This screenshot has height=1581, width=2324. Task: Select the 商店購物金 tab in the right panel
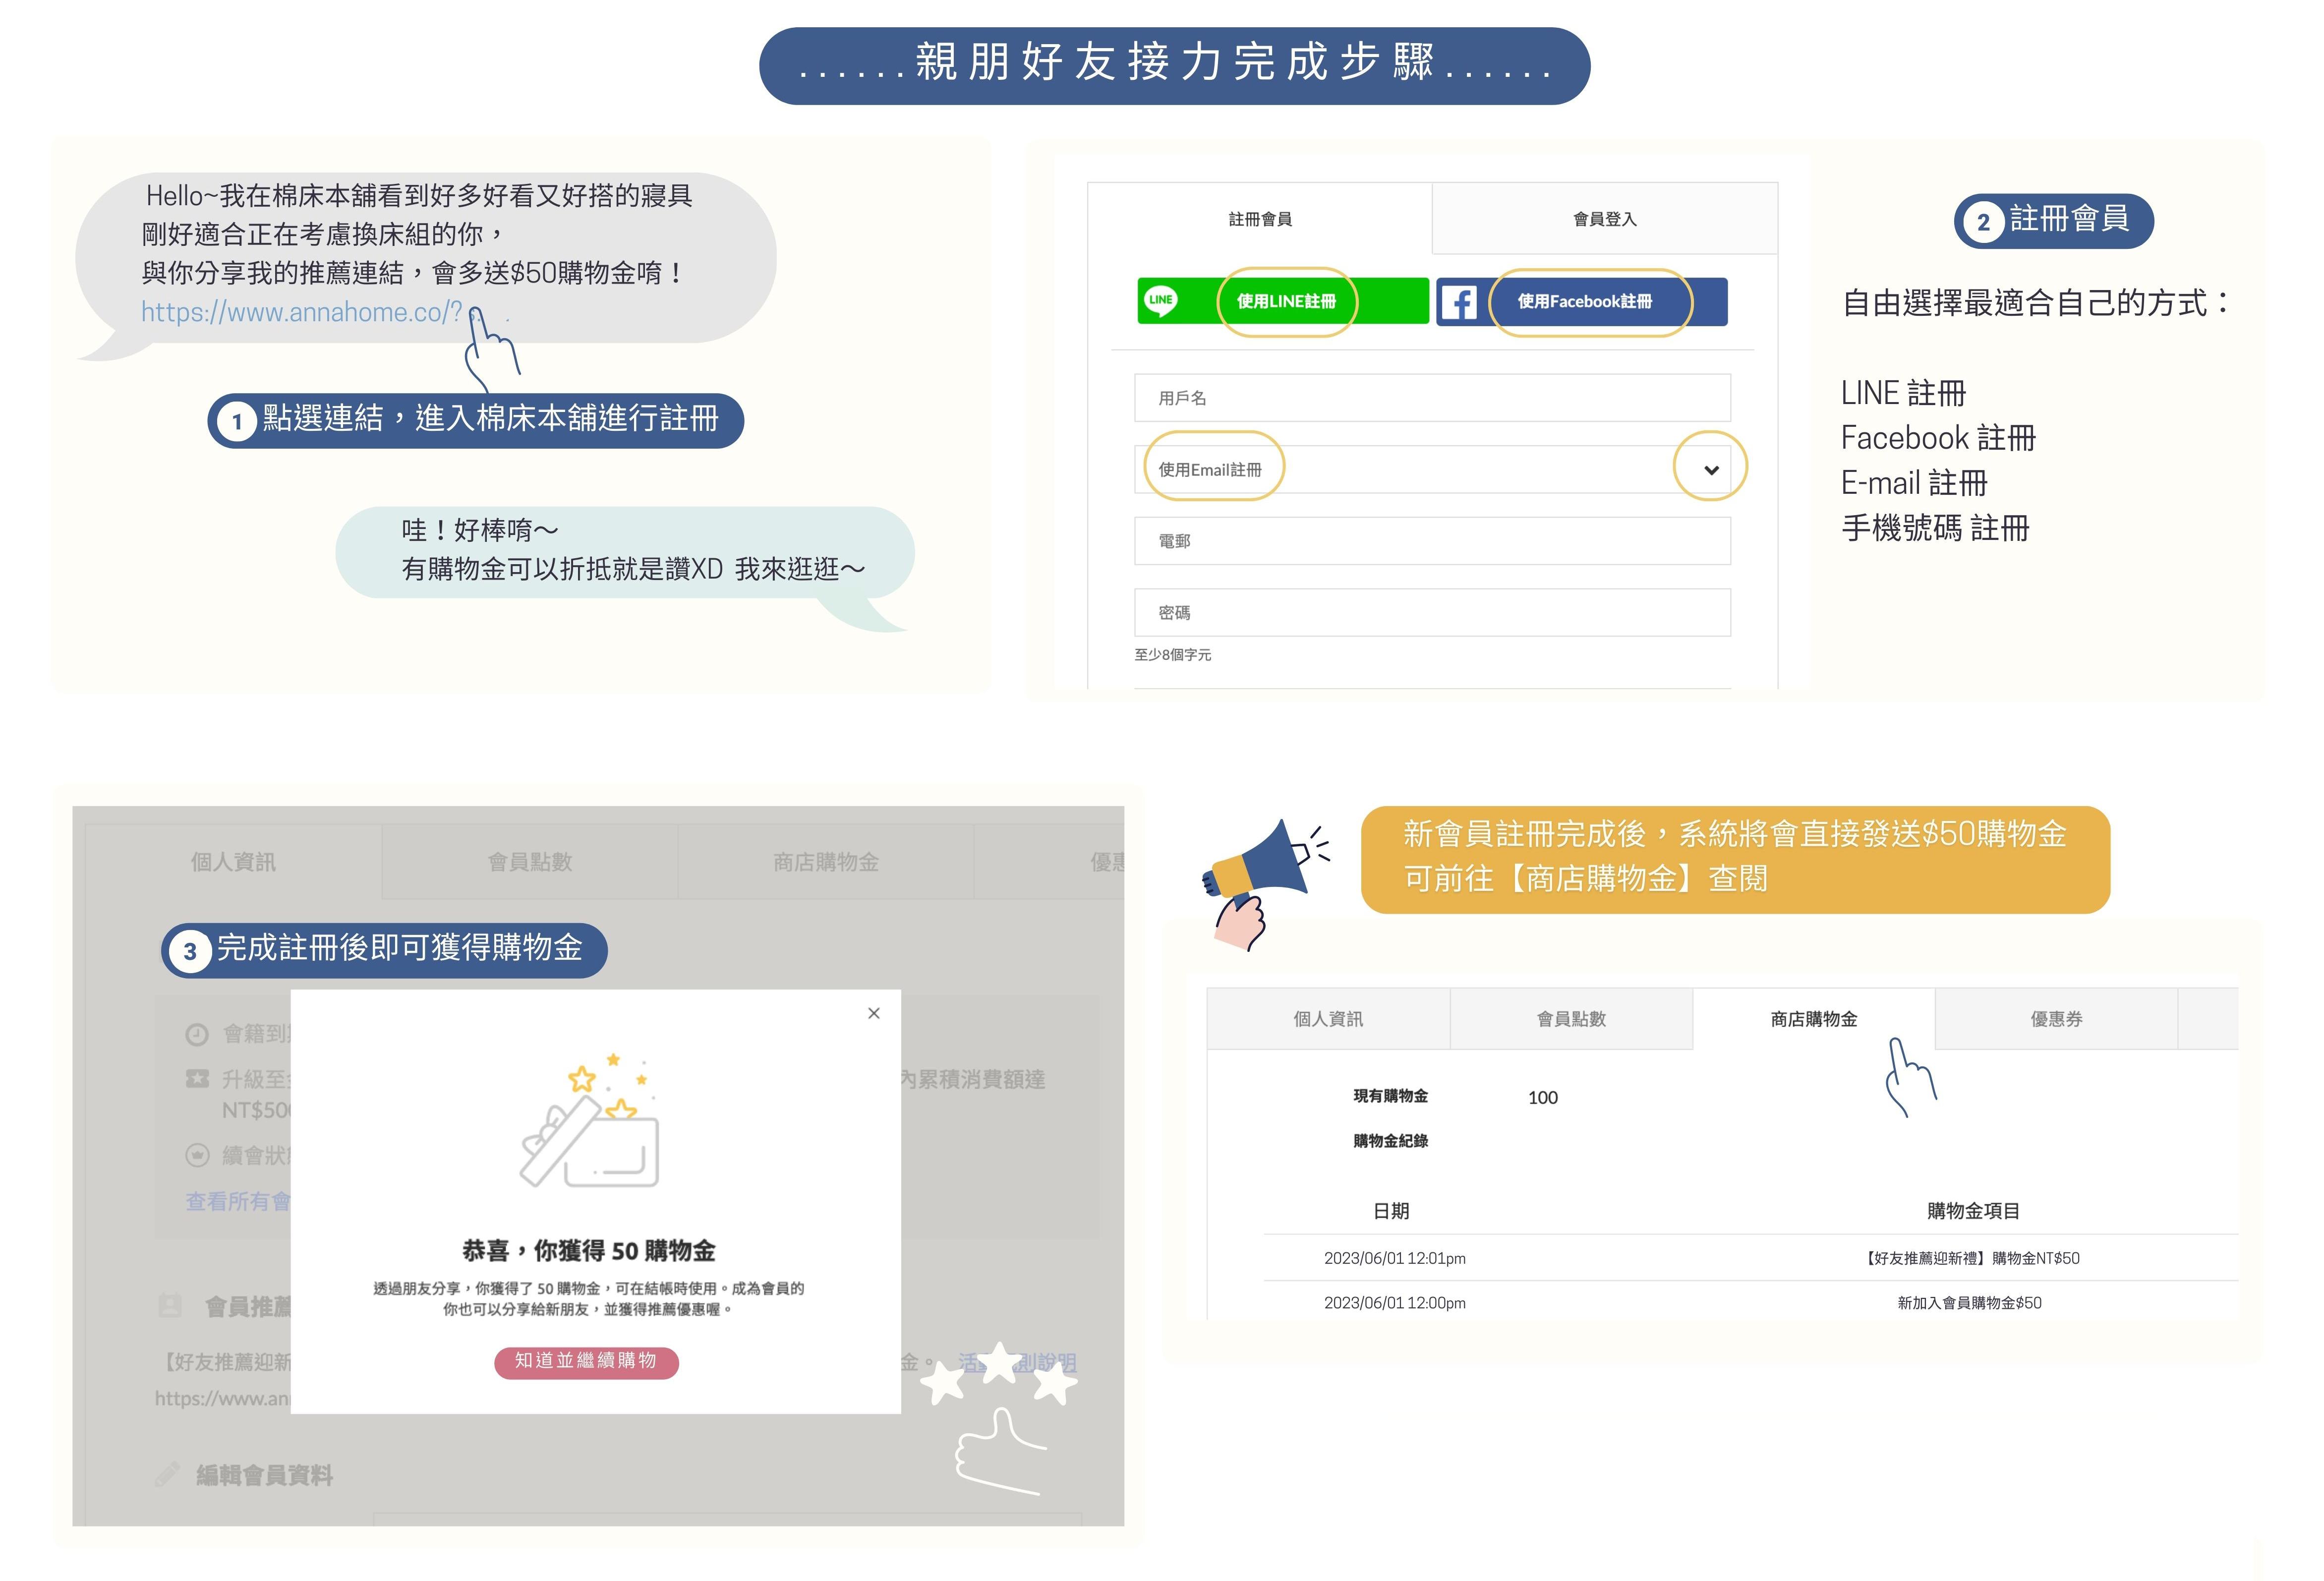(1813, 1019)
